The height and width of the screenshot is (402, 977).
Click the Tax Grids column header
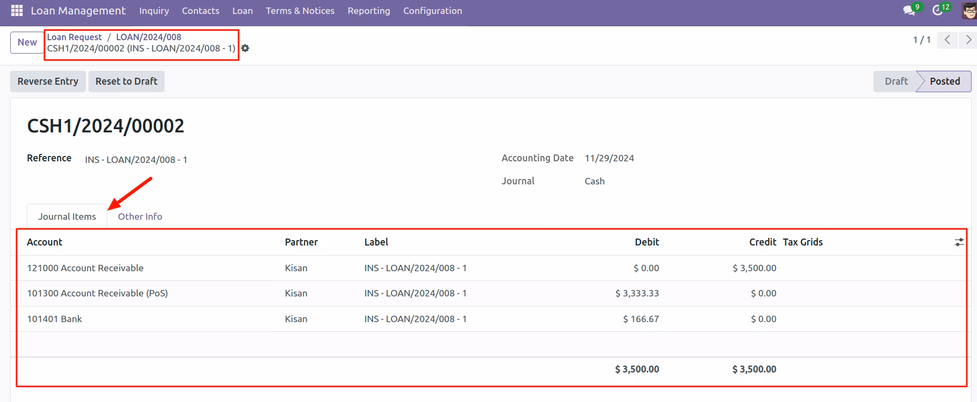(803, 242)
